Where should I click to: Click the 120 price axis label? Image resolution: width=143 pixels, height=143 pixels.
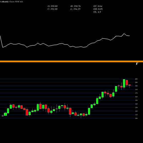click(x=136, y=111)
